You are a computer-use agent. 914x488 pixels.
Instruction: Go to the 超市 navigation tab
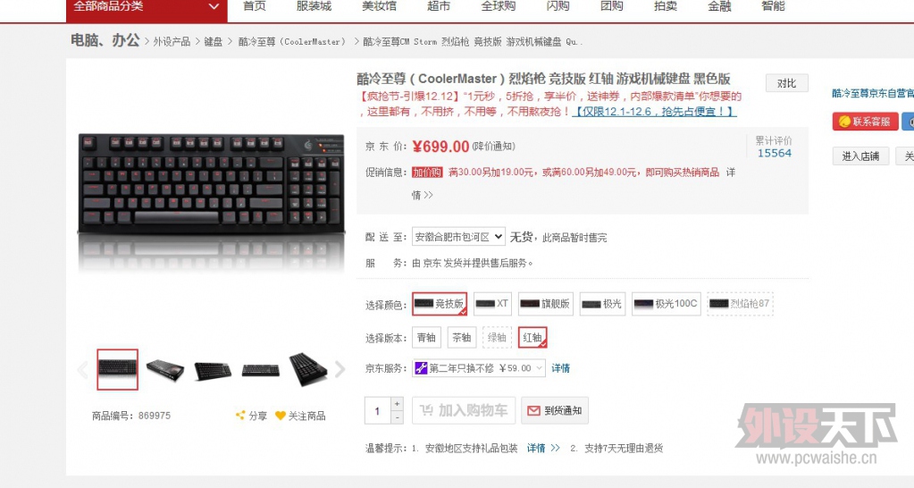pyautogui.click(x=439, y=6)
